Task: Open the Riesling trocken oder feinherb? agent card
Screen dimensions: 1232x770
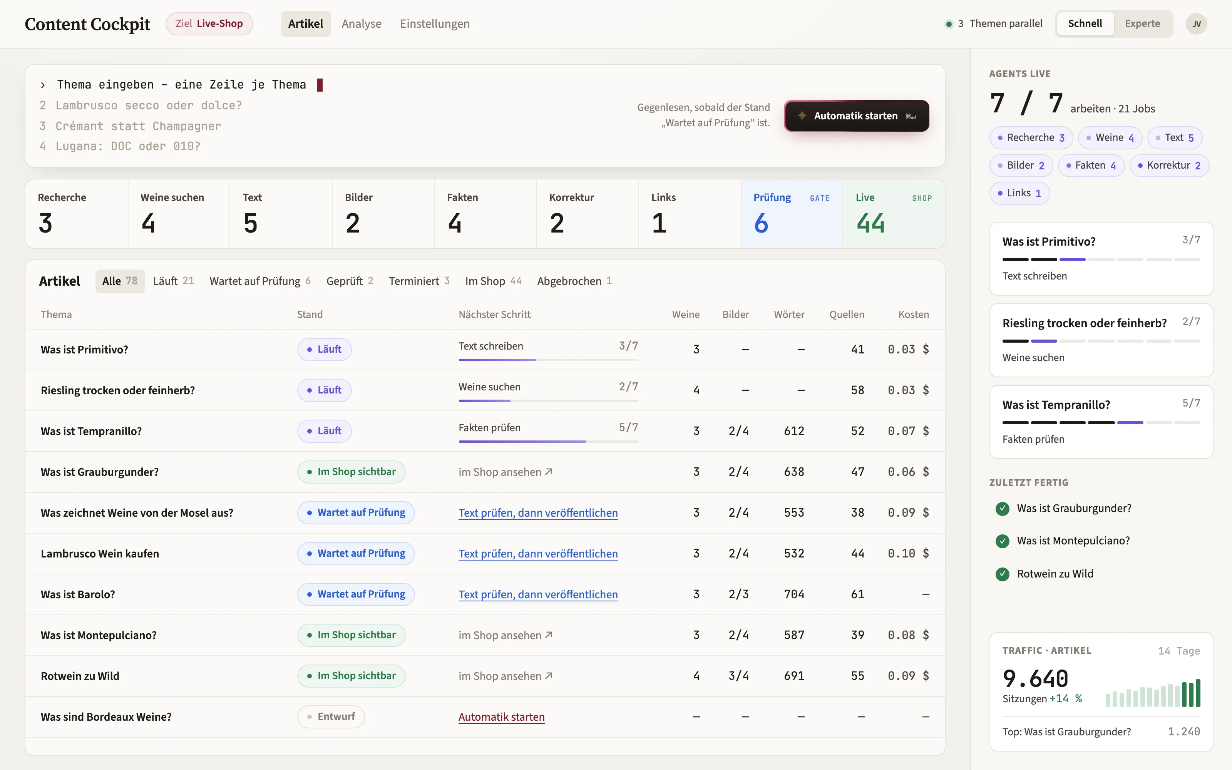Action: point(1101,340)
